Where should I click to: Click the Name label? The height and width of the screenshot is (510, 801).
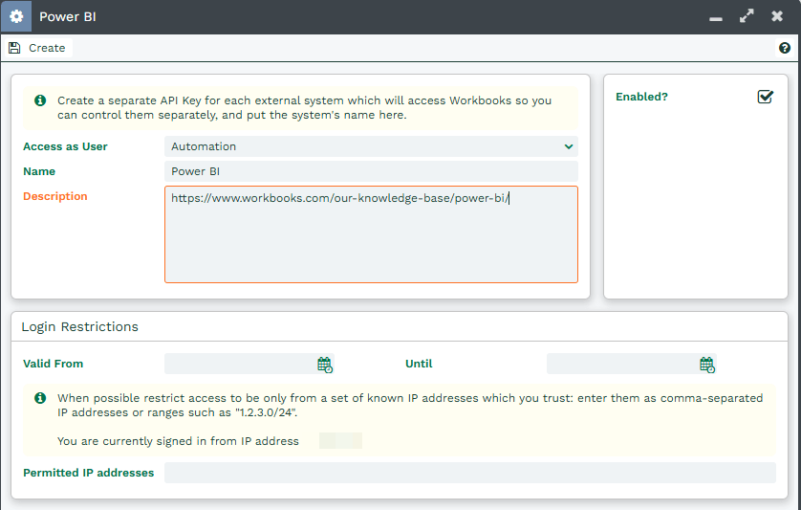39,171
